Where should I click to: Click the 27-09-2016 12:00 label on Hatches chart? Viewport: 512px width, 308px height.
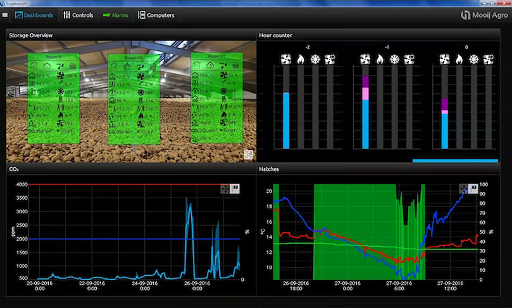pos(450,286)
